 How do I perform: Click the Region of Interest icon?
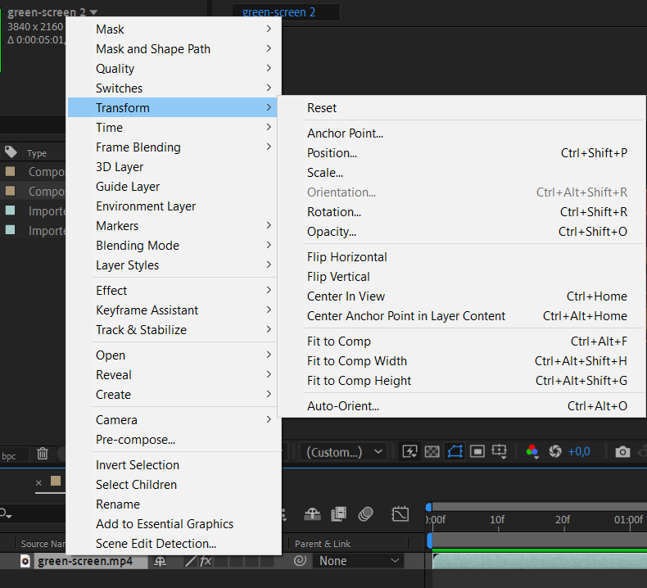tap(477, 451)
